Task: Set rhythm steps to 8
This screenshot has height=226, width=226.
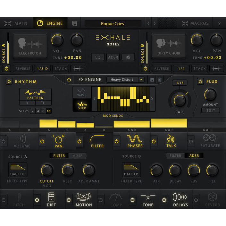Action: (x=43, y=111)
